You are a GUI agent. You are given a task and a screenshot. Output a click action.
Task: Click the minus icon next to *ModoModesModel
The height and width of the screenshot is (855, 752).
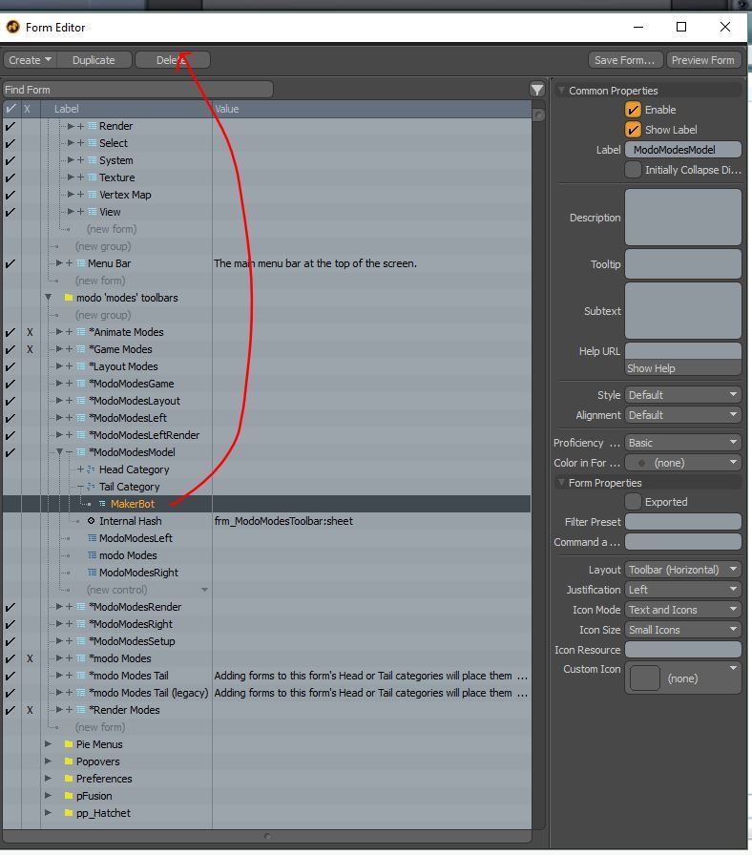pos(70,452)
